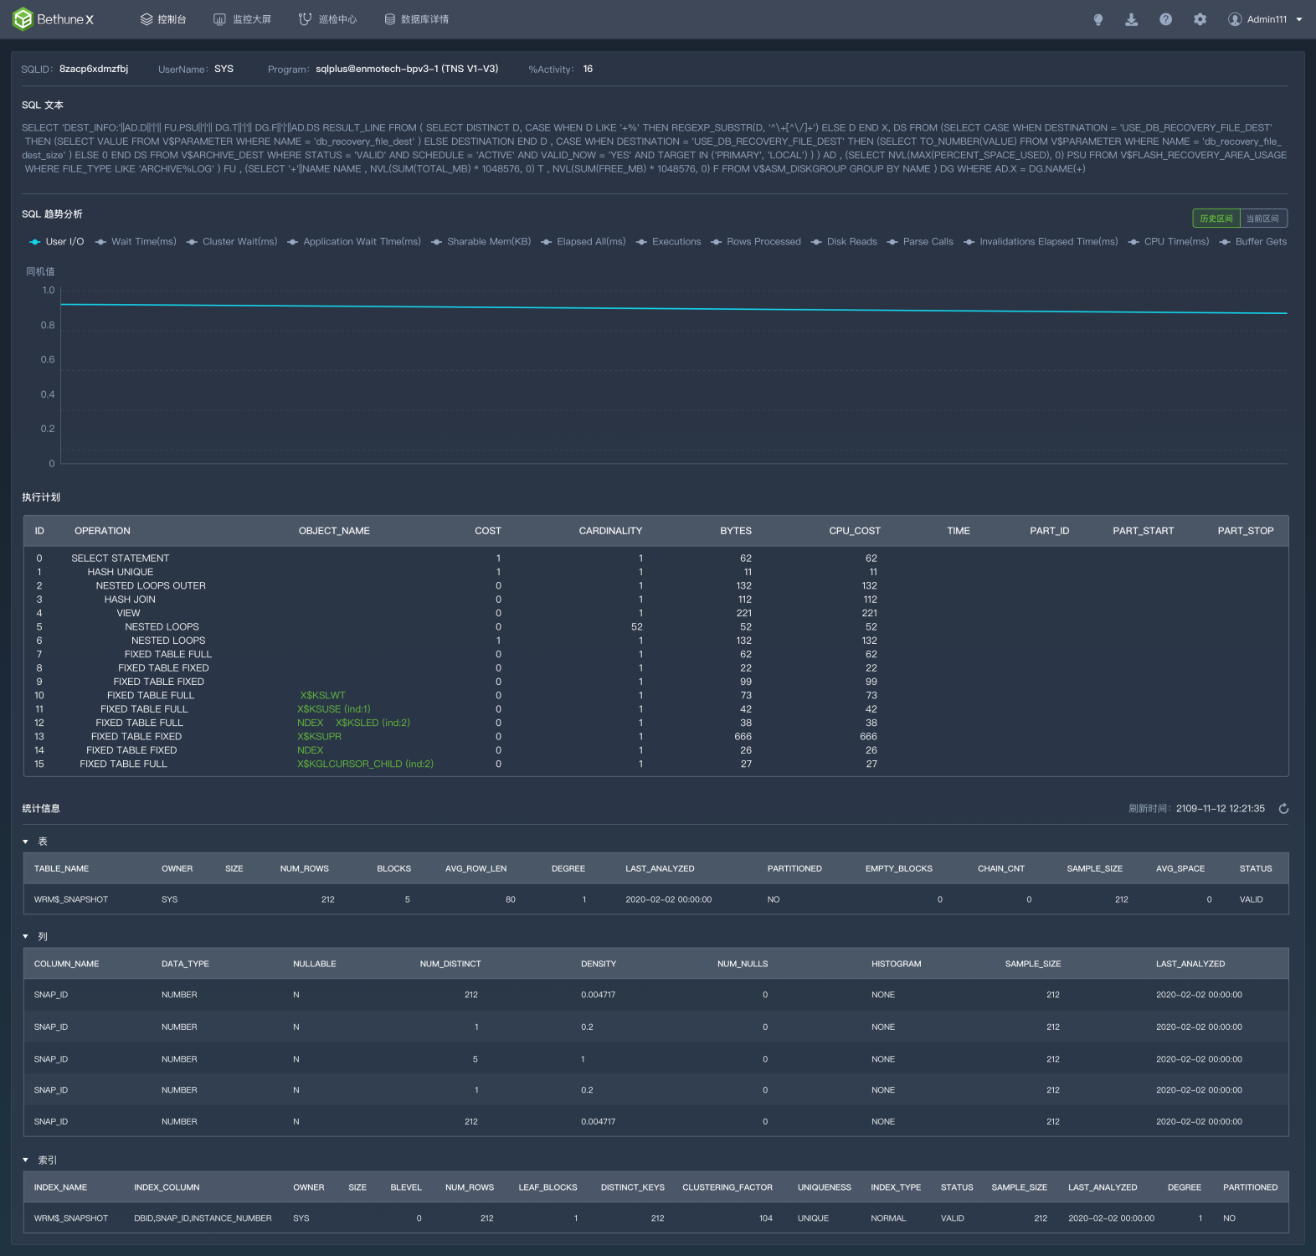Open settings via the gear icon
This screenshot has height=1256, width=1316.
point(1200,19)
